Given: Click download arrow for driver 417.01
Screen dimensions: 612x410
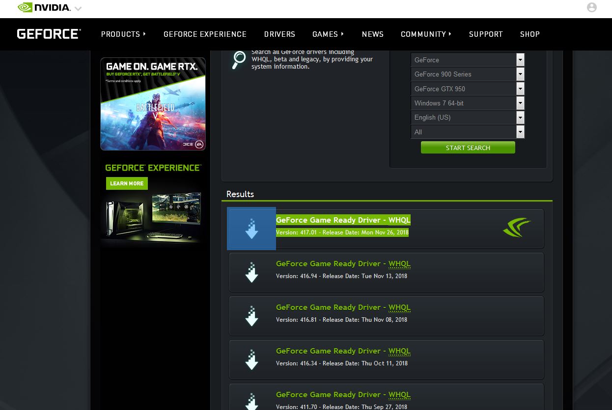Looking at the screenshot, I should click(251, 229).
